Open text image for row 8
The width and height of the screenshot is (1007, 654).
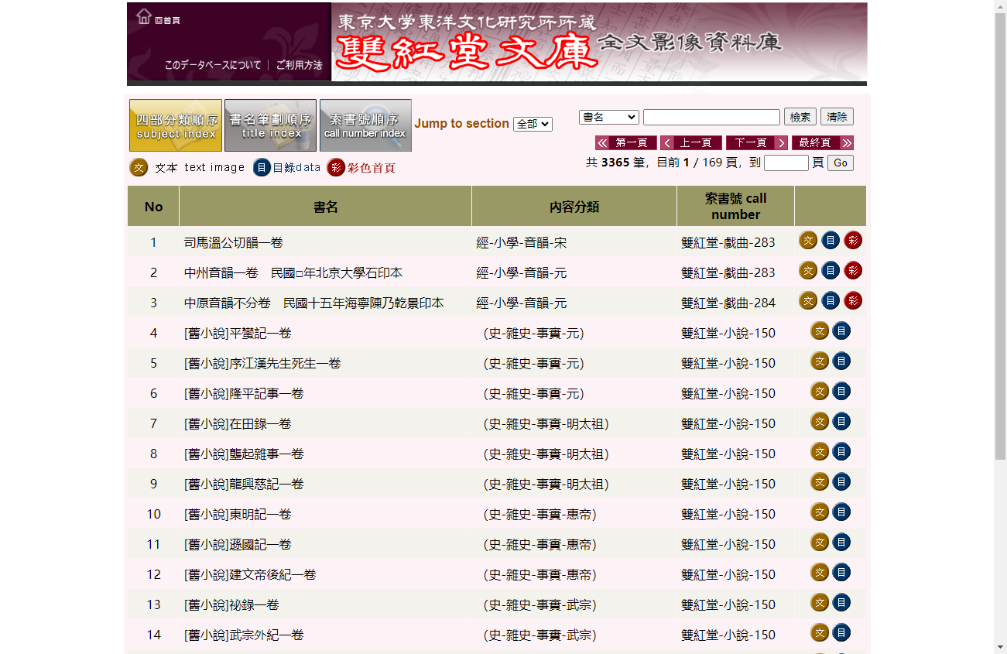820,452
